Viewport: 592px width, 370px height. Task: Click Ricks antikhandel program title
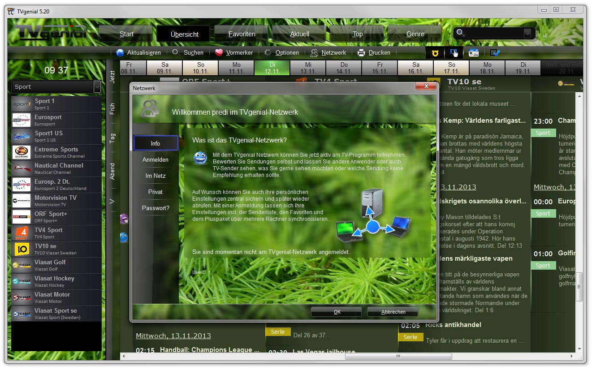tap(453, 324)
